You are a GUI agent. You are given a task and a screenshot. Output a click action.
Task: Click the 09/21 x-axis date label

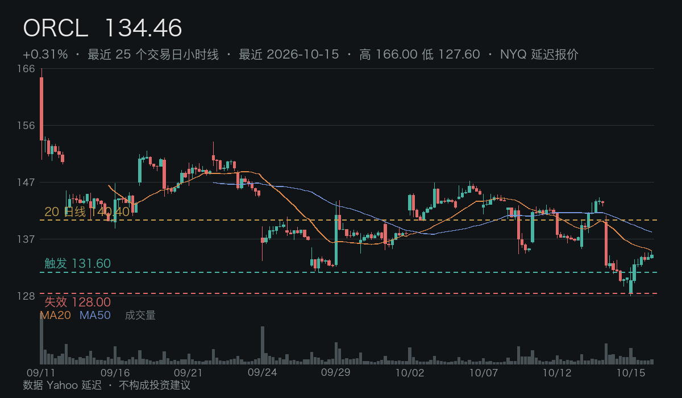pyautogui.click(x=188, y=373)
